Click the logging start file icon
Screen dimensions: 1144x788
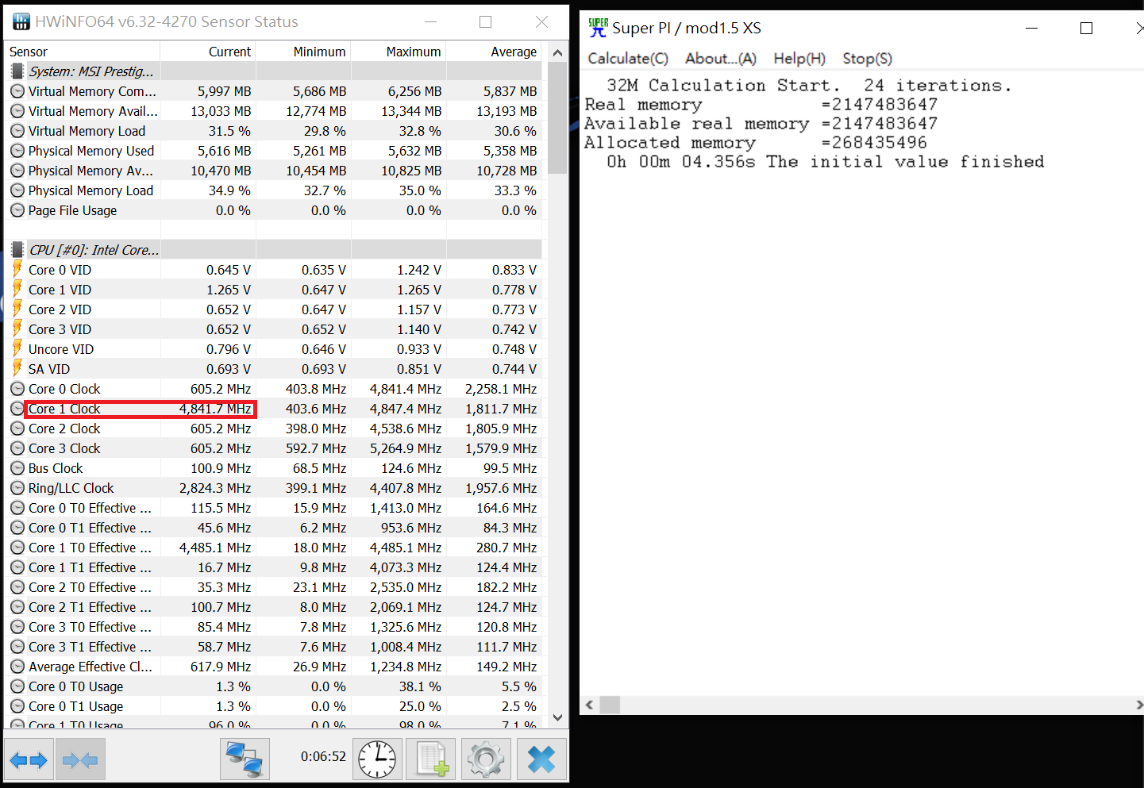pos(431,760)
